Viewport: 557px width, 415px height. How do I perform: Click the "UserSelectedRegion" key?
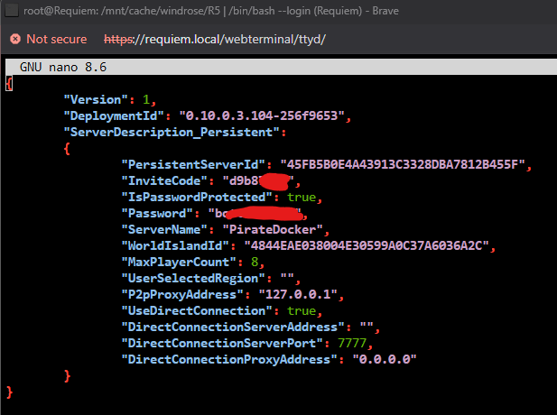coord(193,279)
